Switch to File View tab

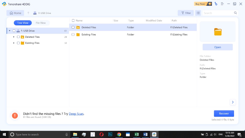[x=41, y=23]
